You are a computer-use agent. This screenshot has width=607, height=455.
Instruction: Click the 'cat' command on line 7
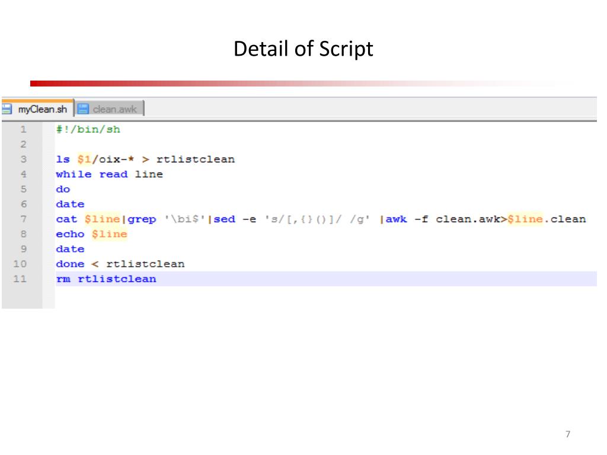(x=66, y=219)
